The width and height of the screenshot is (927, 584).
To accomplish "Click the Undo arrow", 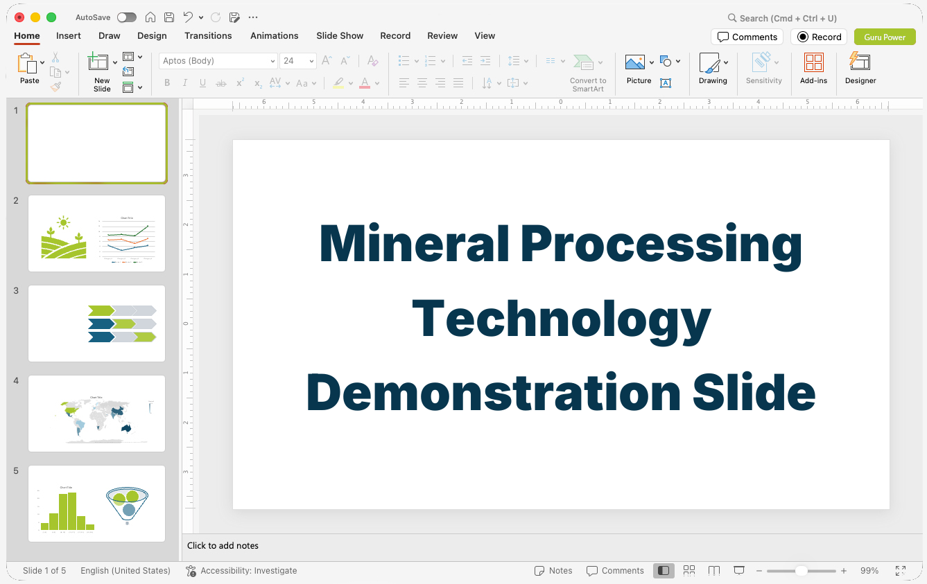I will click(188, 17).
